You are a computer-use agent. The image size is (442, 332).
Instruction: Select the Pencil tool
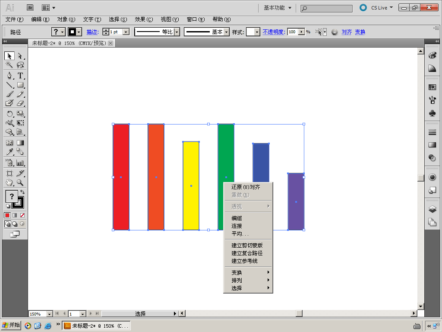[20, 94]
